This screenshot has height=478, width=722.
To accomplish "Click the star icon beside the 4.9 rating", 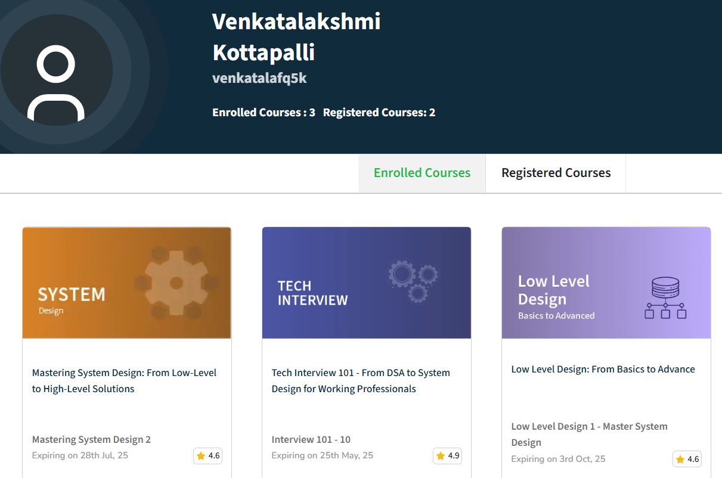I will (440, 455).
